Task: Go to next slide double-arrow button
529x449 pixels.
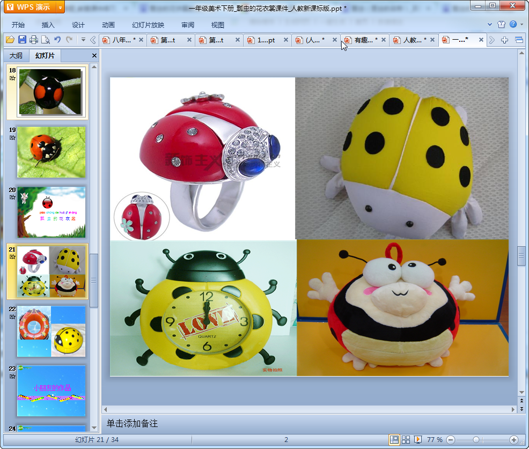Action: click(521, 409)
